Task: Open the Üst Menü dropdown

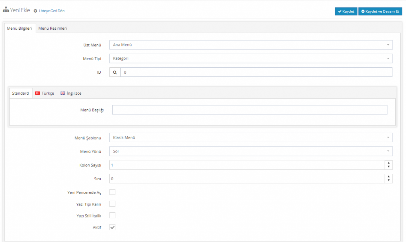Action: pos(251,45)
